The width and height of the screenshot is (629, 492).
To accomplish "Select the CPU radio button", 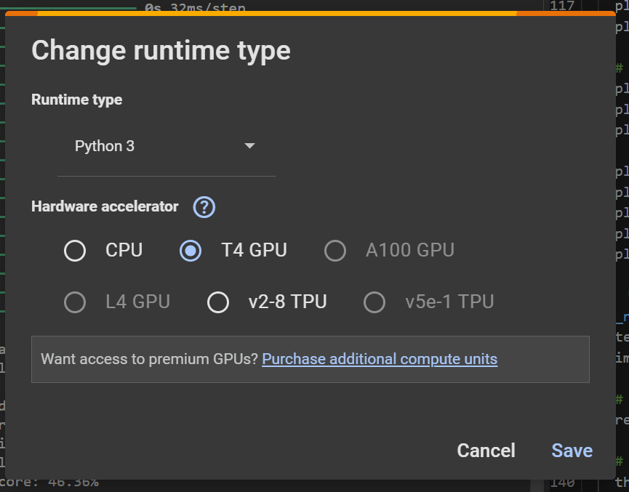I will [x=75, y=251].
